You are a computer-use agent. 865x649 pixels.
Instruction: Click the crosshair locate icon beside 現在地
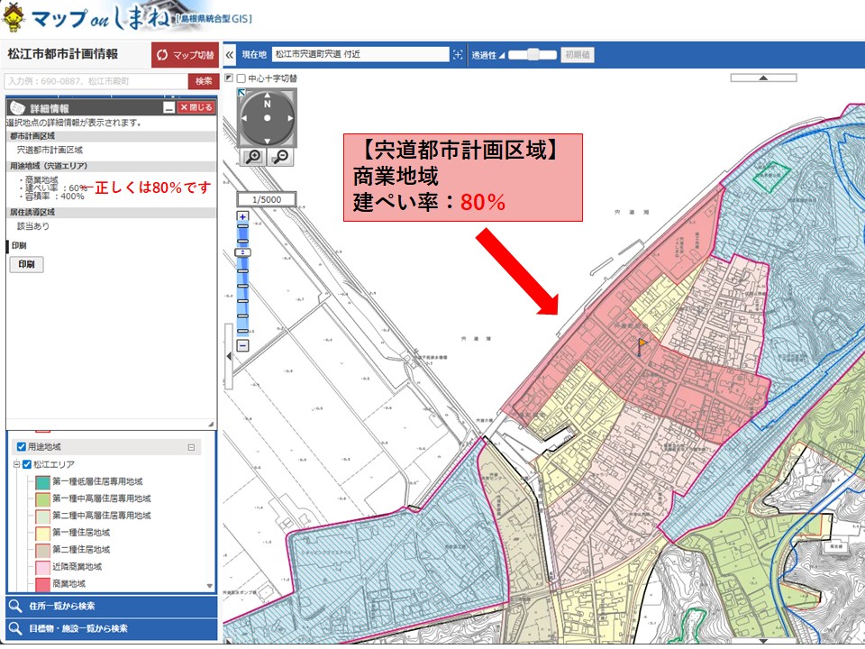(458, 55)
